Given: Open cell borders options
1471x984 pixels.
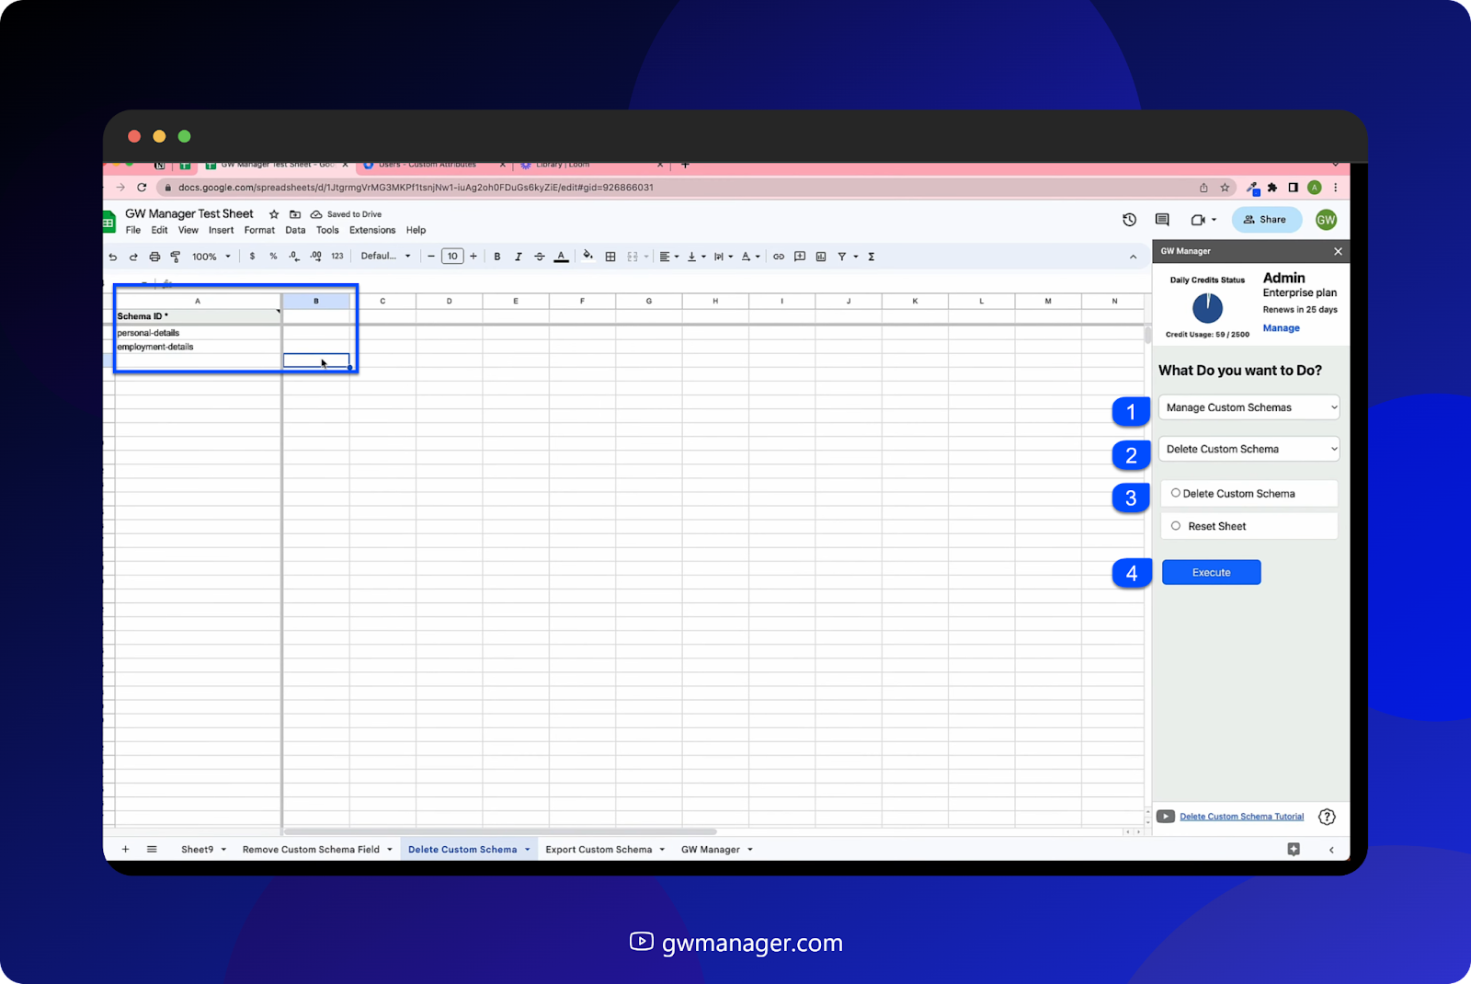Looking at the screenshot, I should 610,257.
